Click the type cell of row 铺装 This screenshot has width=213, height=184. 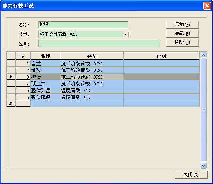[92, 70]
